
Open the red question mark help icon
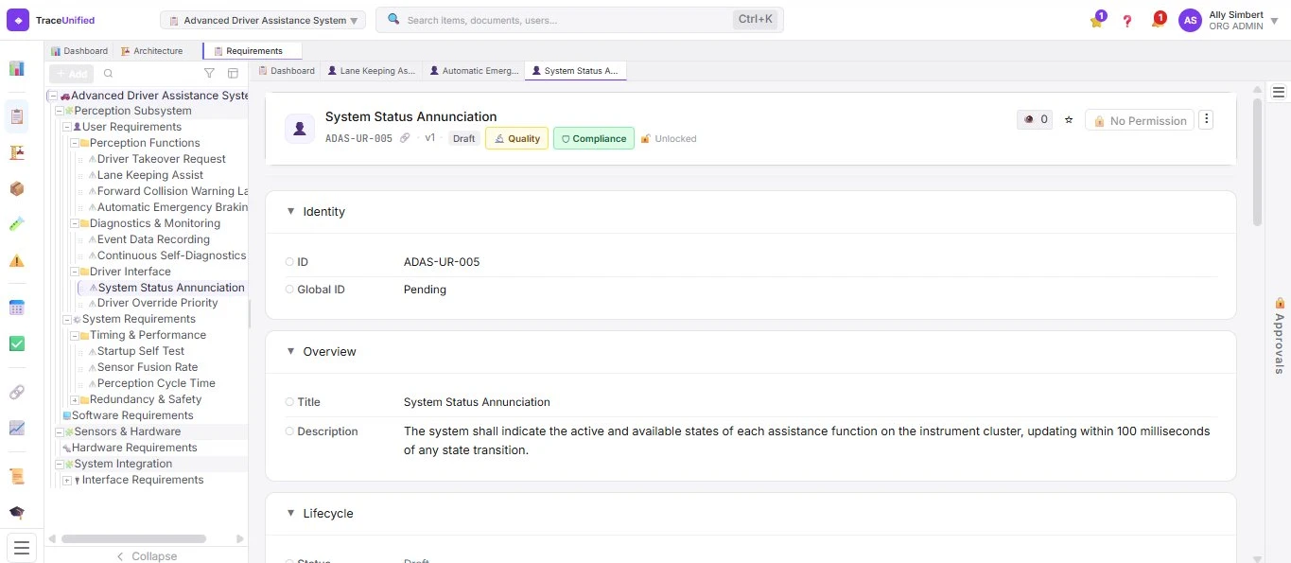1127,21
